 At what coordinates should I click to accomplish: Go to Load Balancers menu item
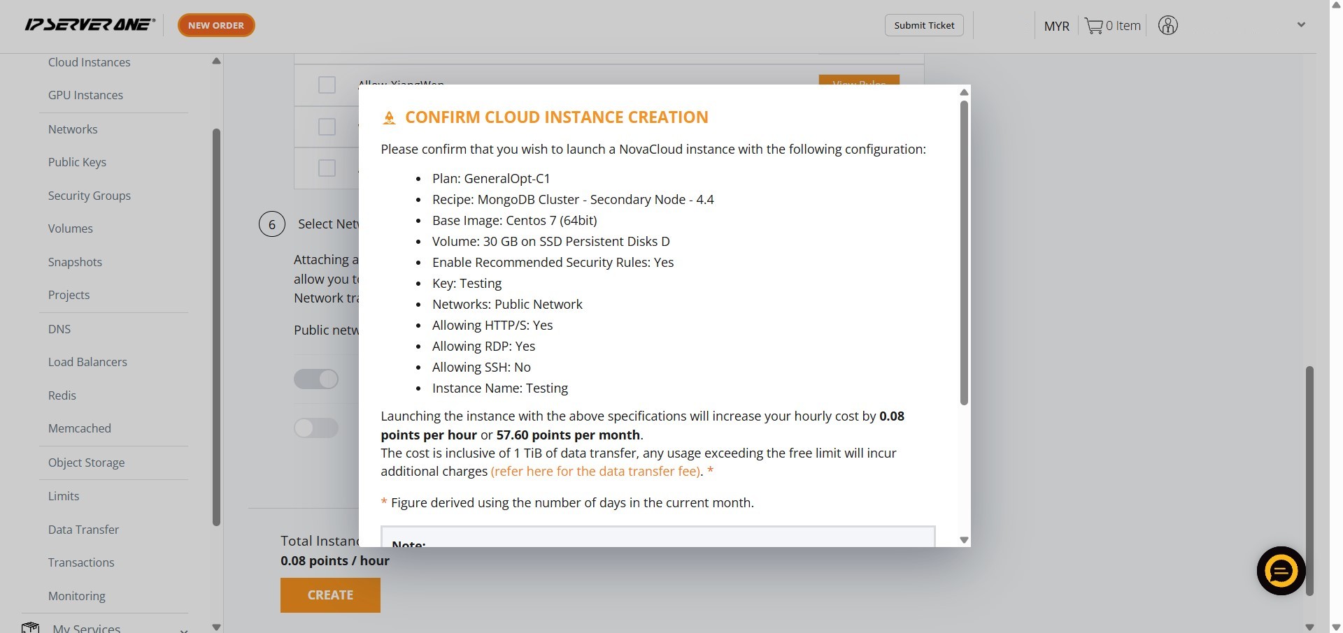[x=87, y=362]
